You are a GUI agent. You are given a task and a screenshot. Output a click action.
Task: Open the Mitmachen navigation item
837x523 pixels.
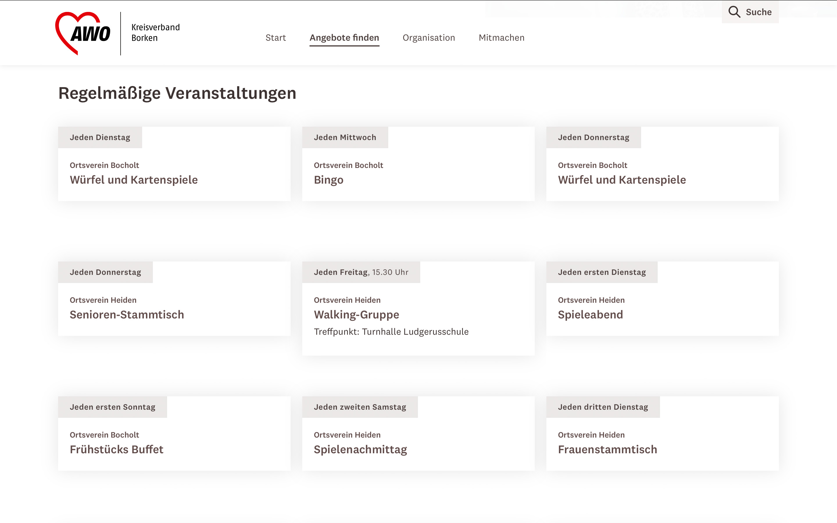tap(501, 38)
